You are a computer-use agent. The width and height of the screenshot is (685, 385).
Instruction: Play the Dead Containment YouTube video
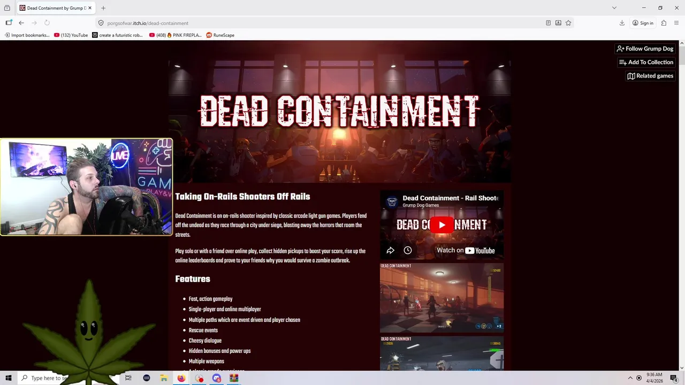pyautogui.click(x=442, y=225)
